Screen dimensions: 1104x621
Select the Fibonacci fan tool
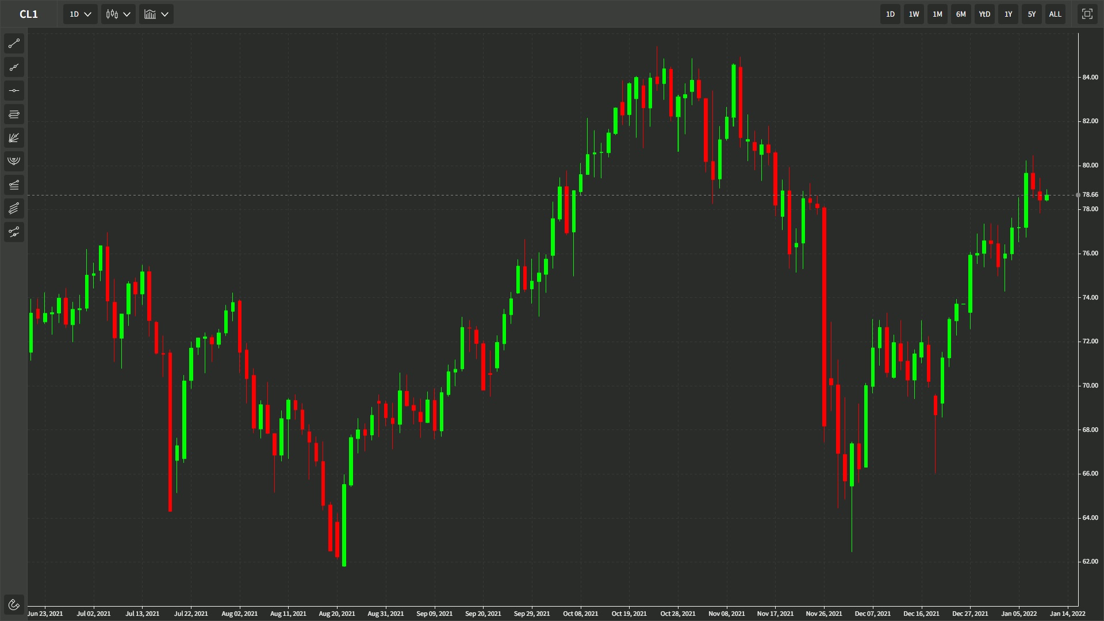coord(14,138)
